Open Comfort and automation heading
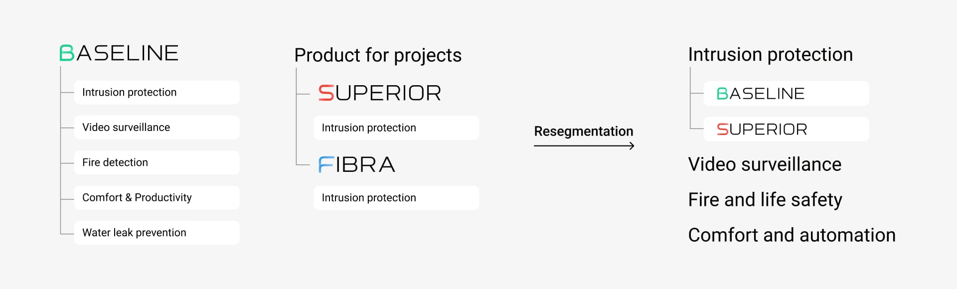957x289 pixels. click(x=792, y=235)
